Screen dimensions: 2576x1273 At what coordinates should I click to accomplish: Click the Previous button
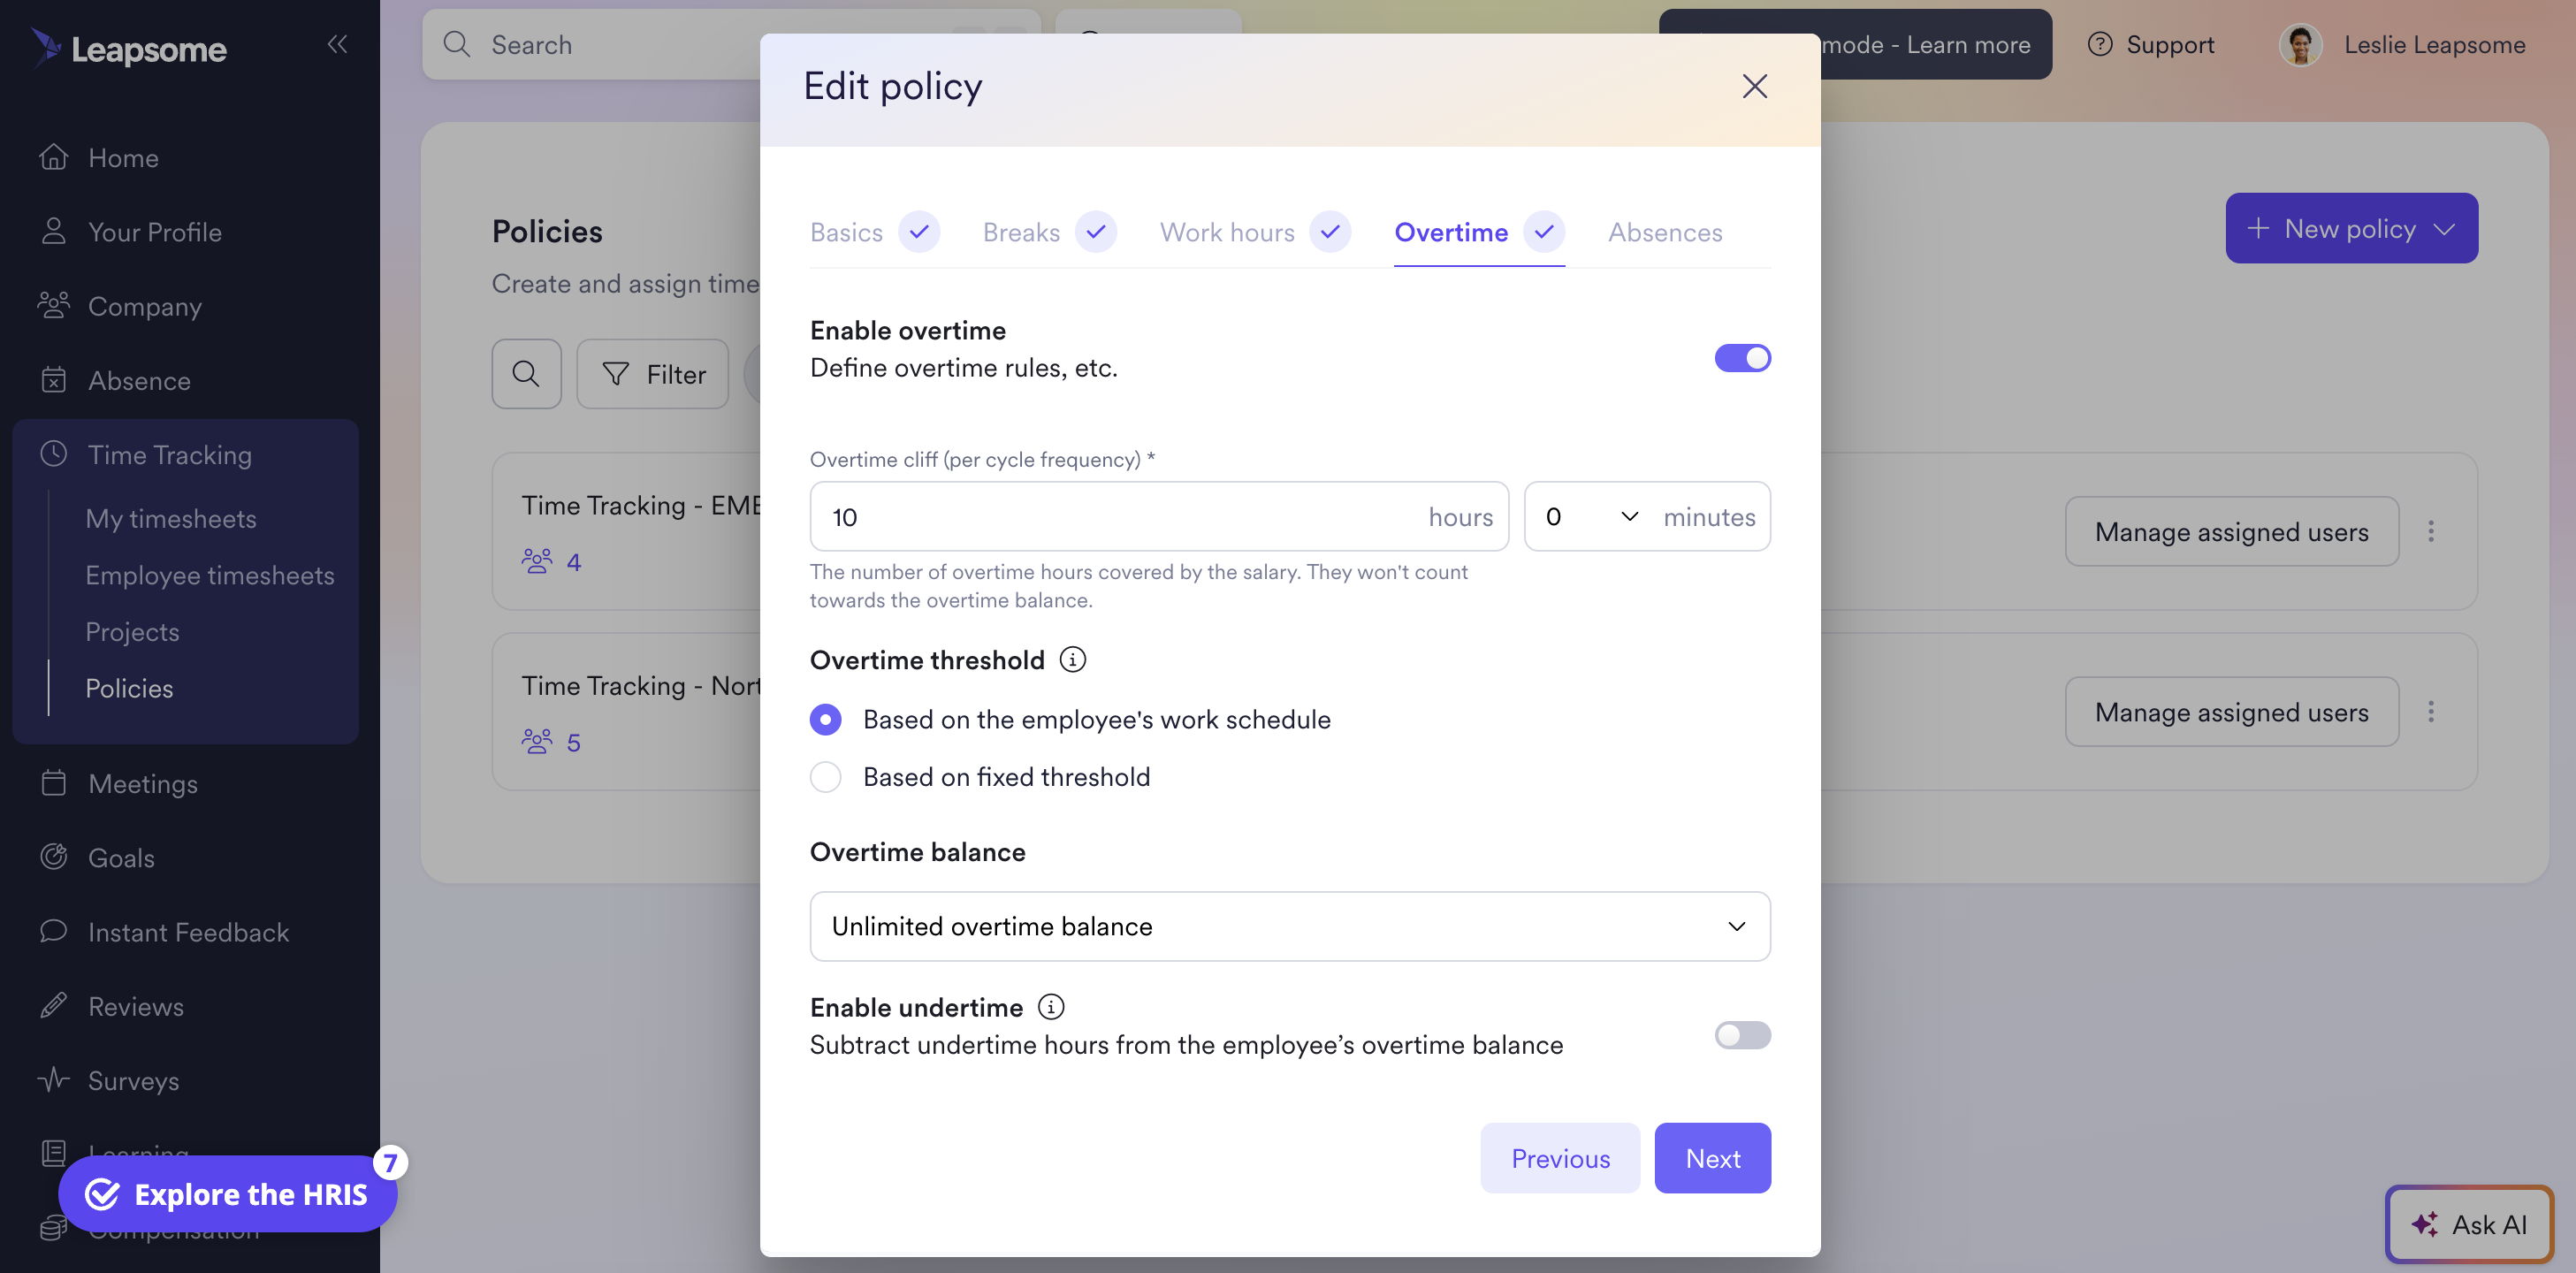[1560, 1158]
